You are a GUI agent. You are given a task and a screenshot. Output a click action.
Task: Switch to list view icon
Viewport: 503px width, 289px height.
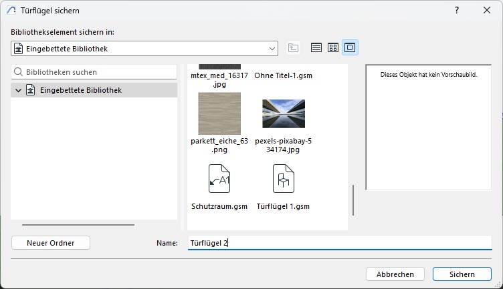[x=316, y=47]
